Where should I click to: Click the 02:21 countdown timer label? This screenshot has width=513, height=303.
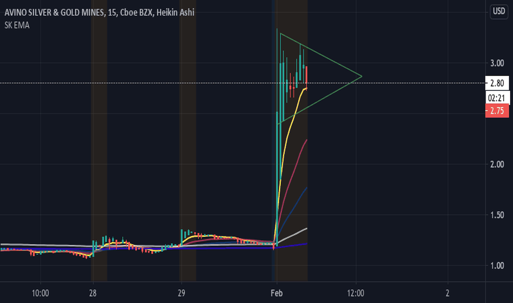point(497,98)
